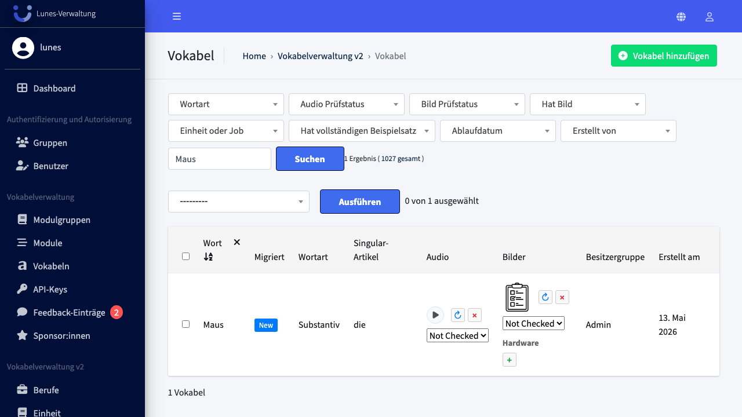Open the language globe menu
The image size is (742, 417).
(681, 17)
